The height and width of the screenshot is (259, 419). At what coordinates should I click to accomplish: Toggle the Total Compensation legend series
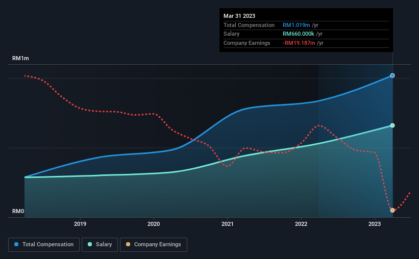point(44,244)
